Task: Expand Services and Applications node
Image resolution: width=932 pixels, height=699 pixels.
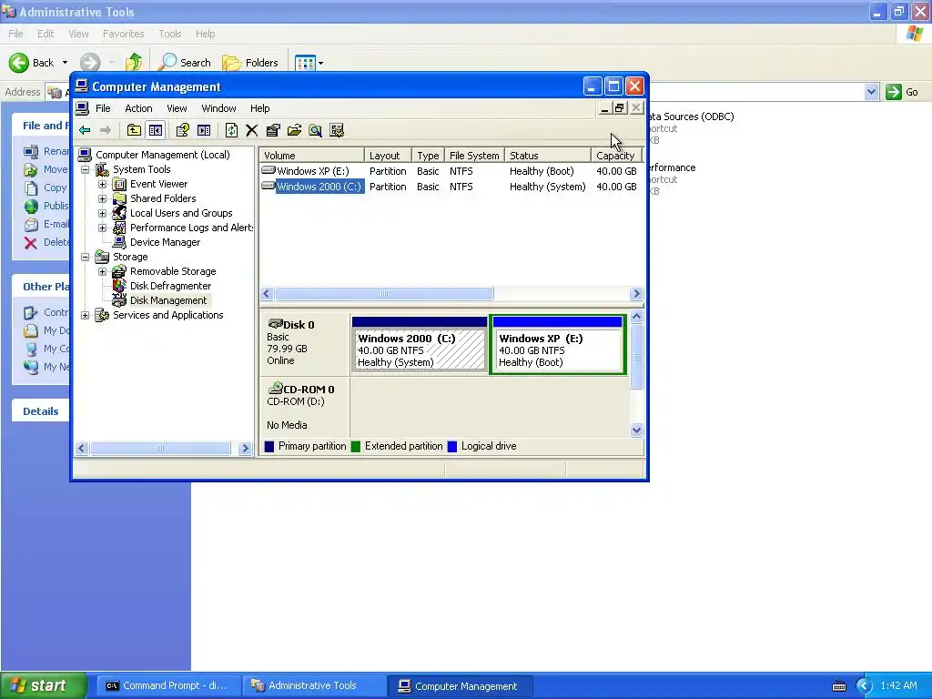Action: tap(86, 315)
